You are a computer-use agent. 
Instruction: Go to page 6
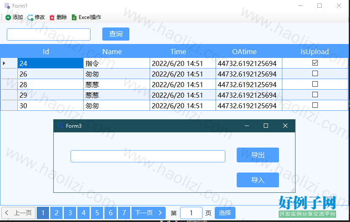110,213
